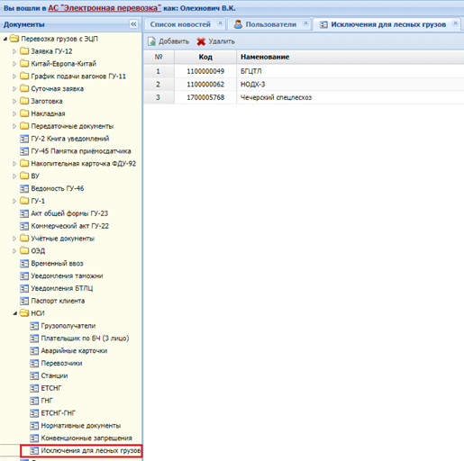The image size is (464, 461).
Task: Select Исключения для лесных грузов tree item
Action: [91, 450]
